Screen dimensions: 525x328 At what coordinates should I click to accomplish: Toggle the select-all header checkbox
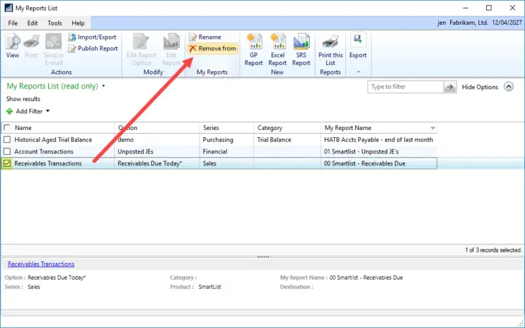pos(7,128)
